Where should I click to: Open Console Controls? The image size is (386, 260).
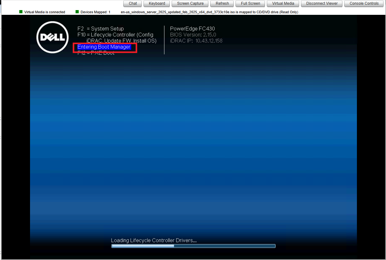pyautogui.click(x=364, y=3)
